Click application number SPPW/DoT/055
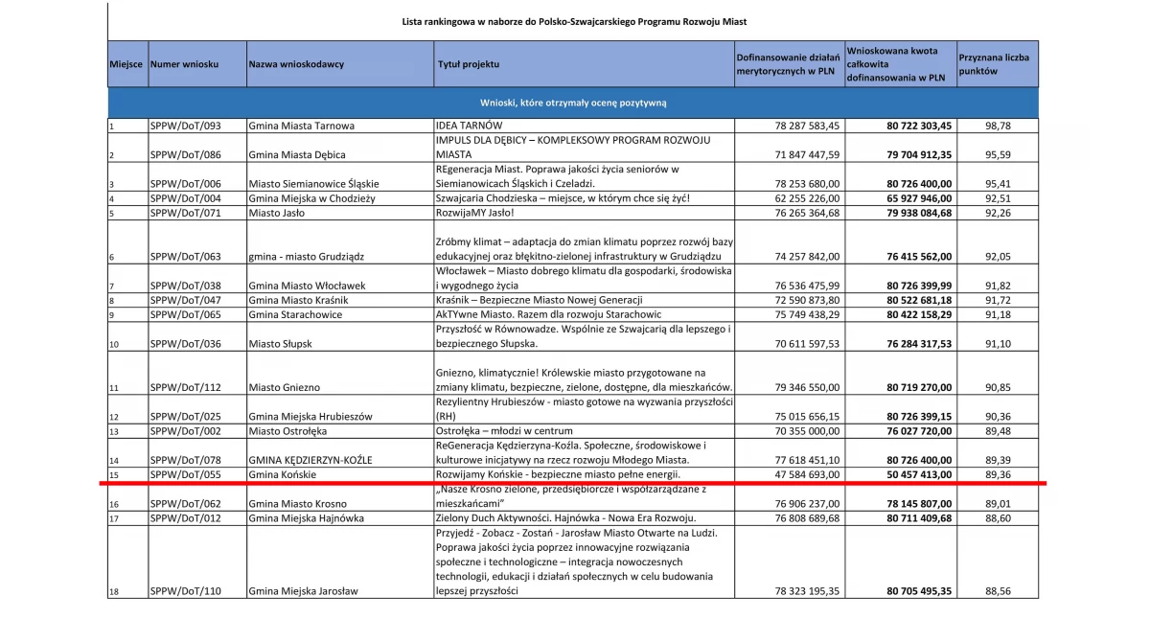 185,474
